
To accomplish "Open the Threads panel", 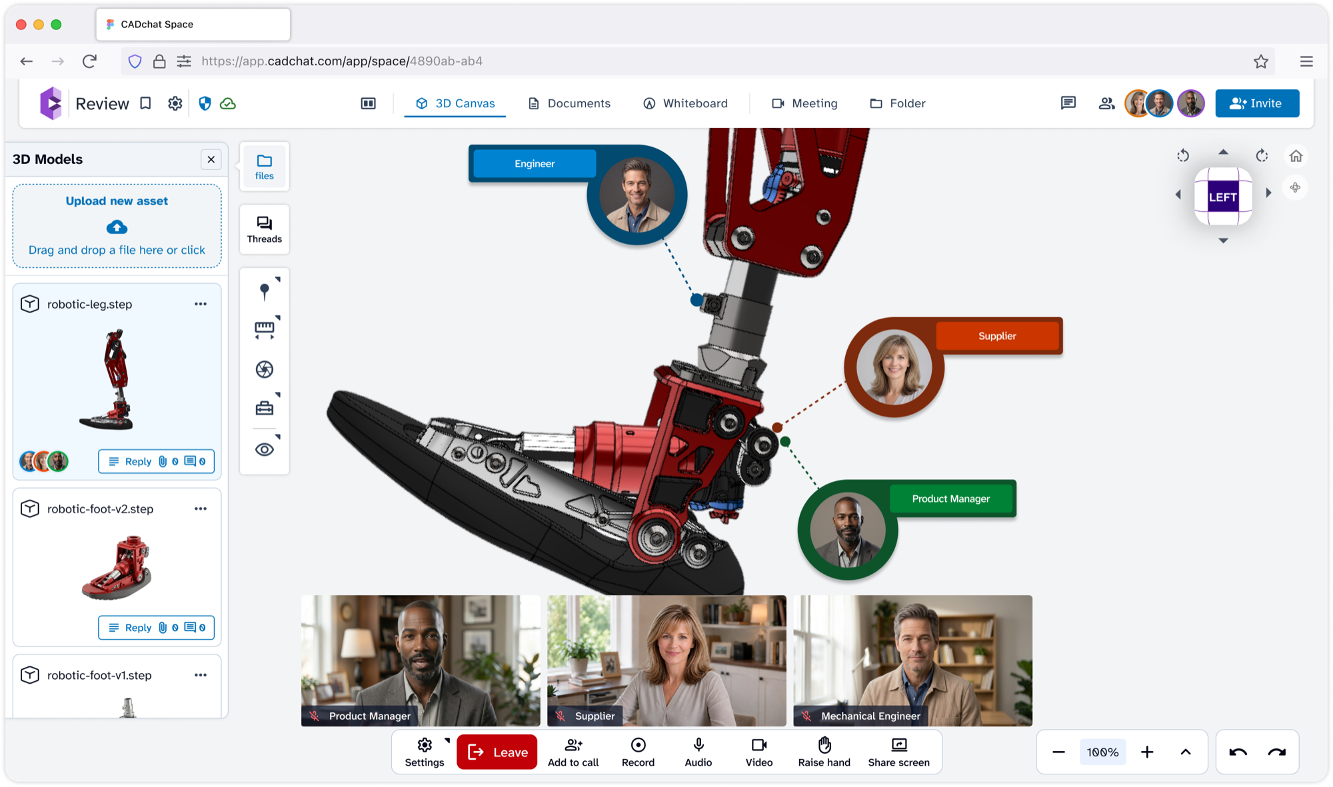I will 265,230.
